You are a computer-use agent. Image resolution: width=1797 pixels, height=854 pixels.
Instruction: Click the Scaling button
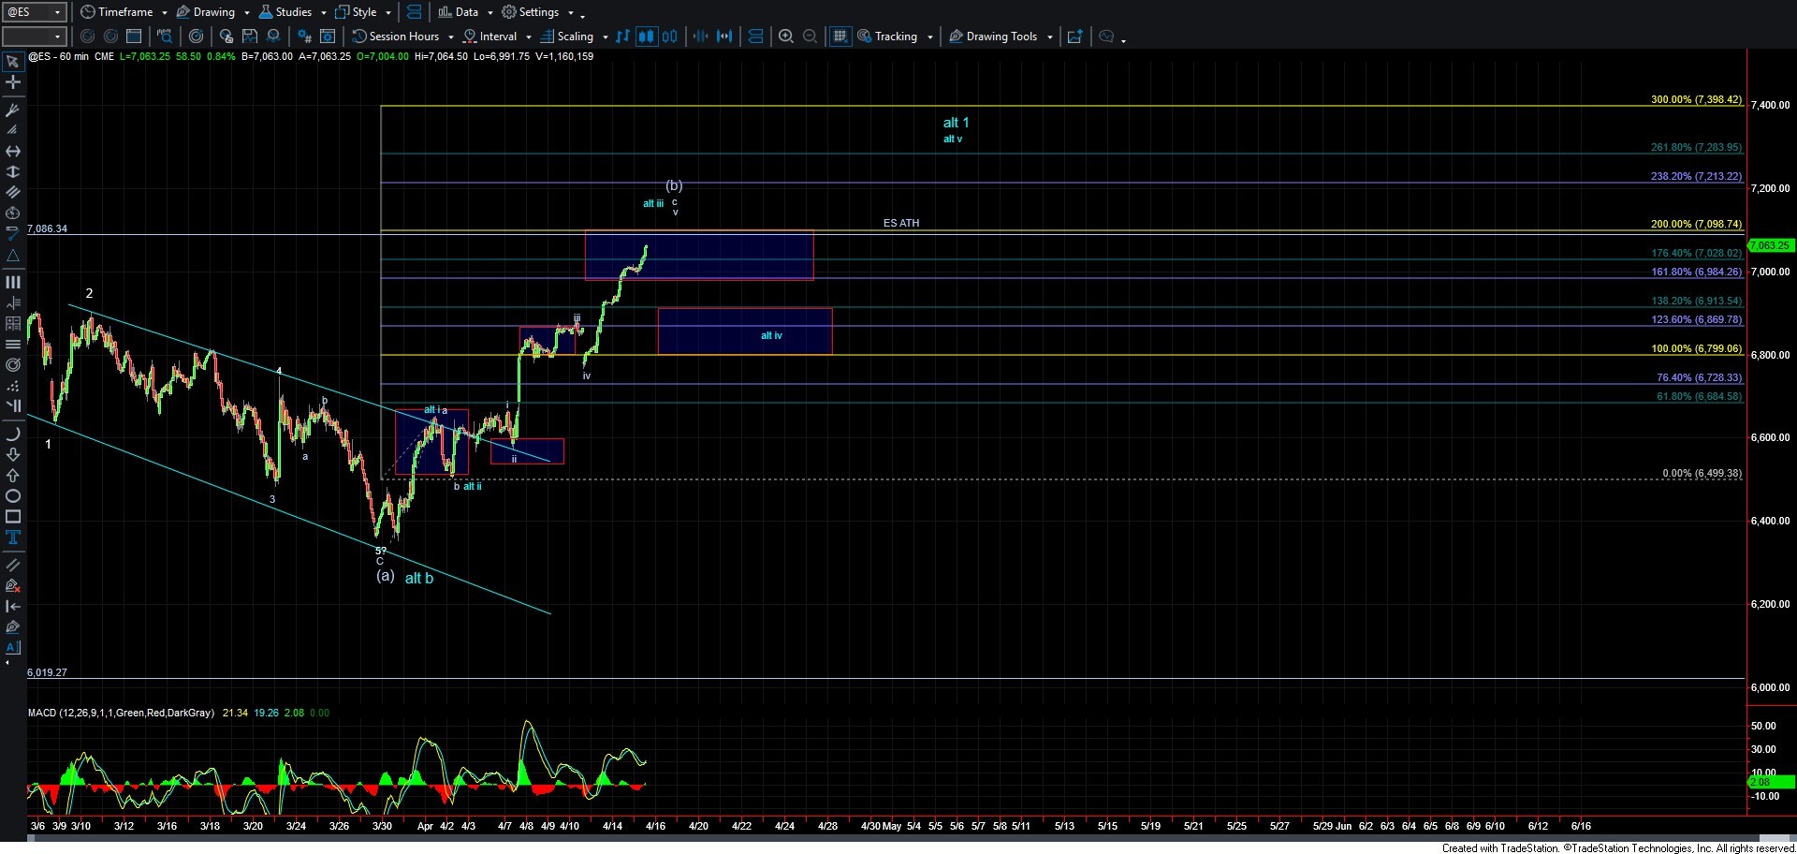coord(574,37)
